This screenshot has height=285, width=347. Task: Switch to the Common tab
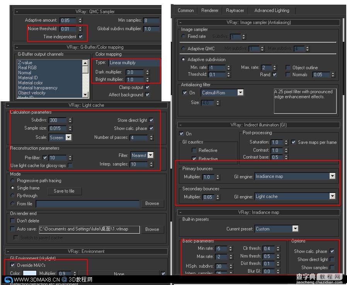(x=185, y=10)
